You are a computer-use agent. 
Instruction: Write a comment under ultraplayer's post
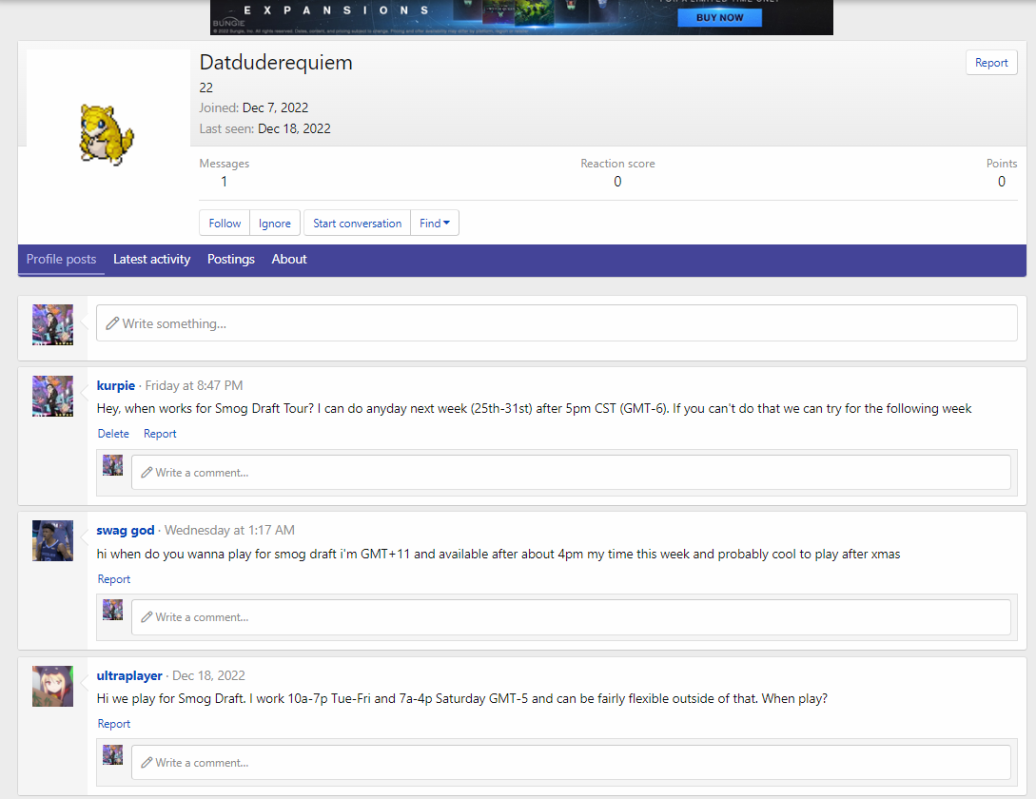pos(571,762)
